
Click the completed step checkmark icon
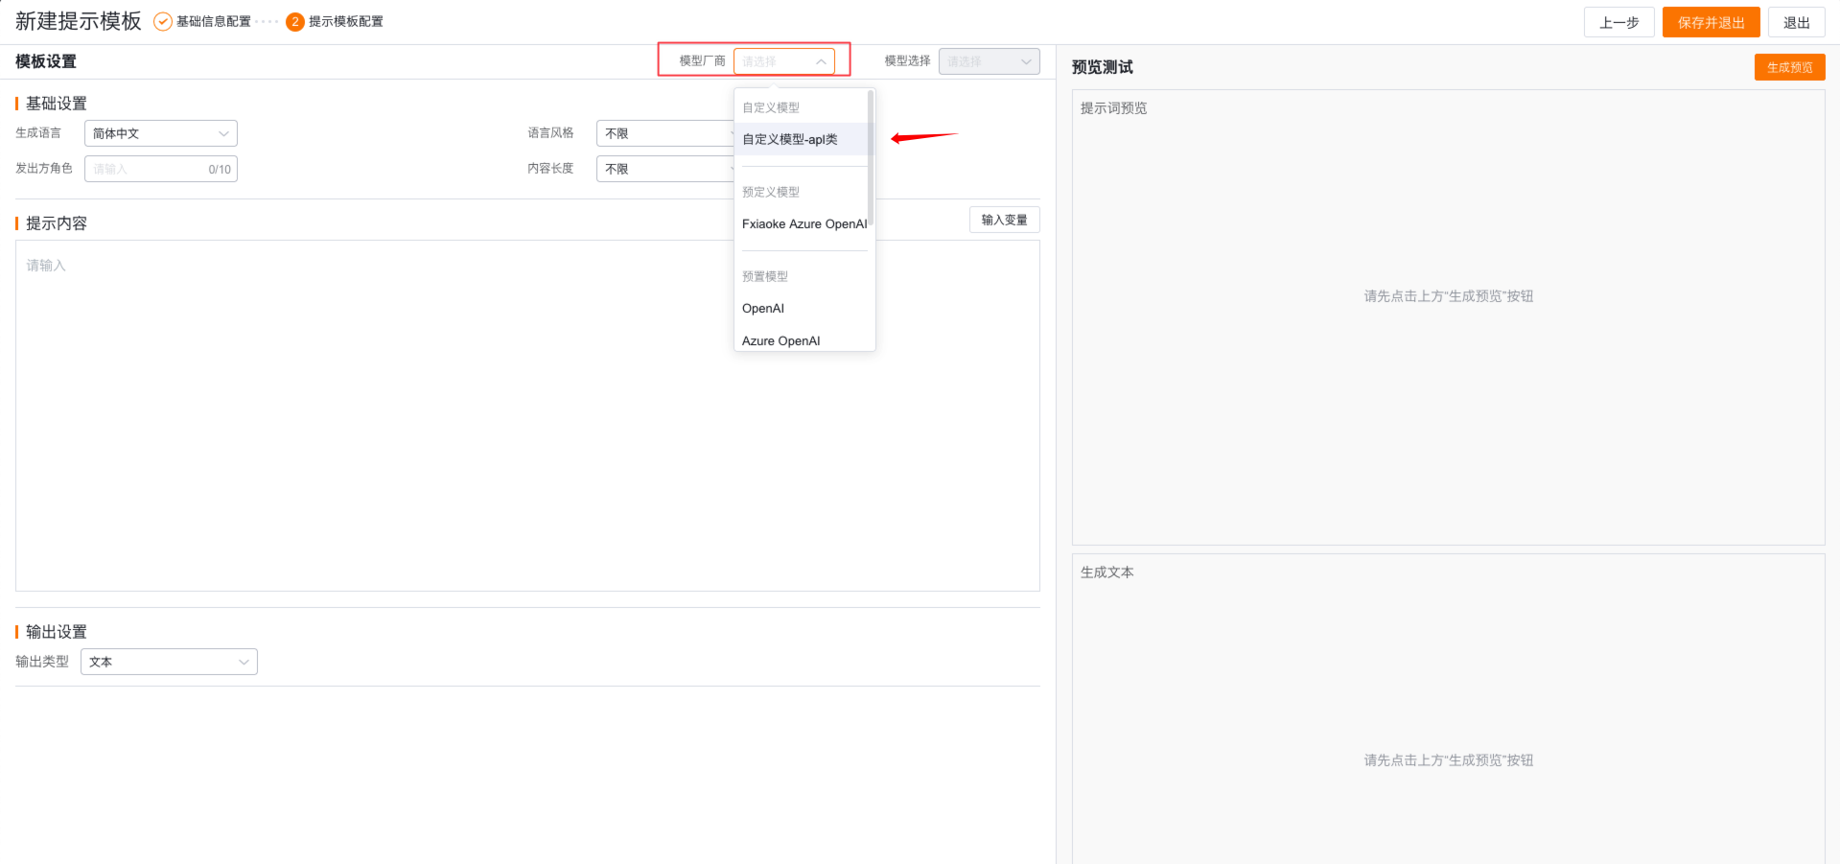point(163,22)
